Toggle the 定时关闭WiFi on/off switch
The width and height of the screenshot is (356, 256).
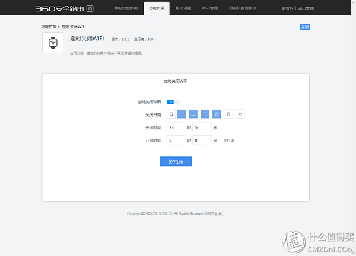pos(173,102)
